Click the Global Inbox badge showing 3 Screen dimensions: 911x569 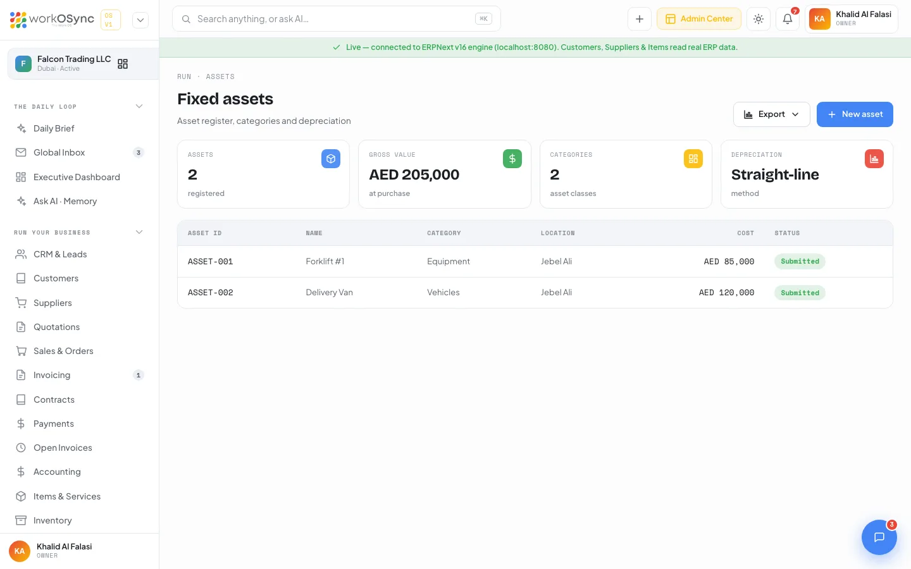pos(139,152)
